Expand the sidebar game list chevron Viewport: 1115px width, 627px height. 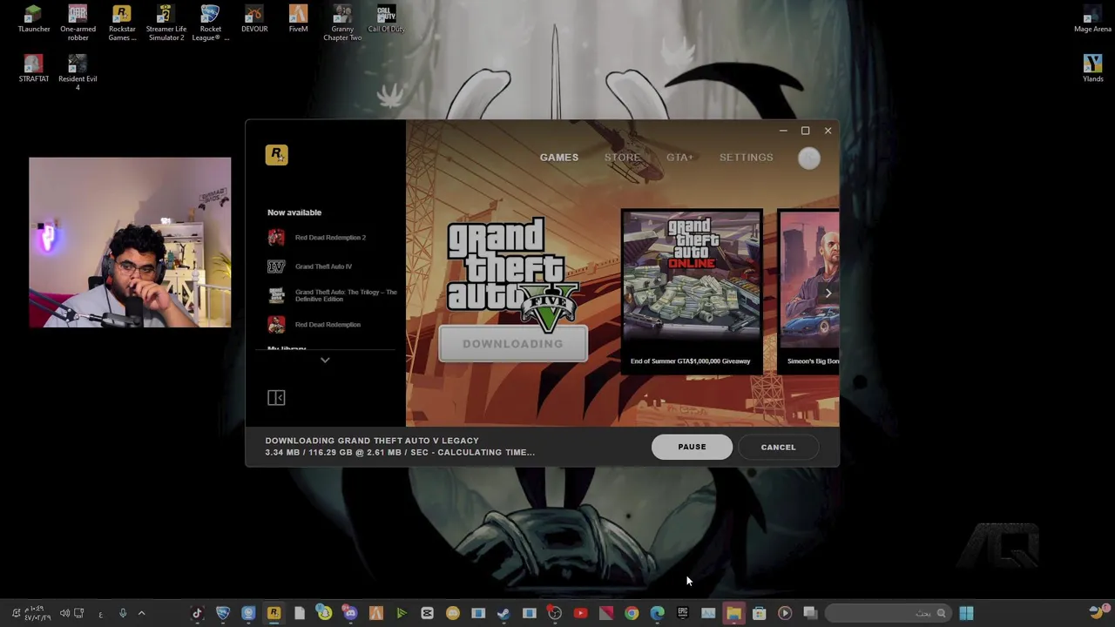tap(325, 361)
